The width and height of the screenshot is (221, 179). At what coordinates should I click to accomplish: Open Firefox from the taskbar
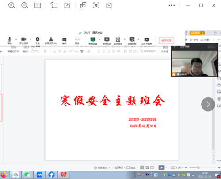click(4, 175)
